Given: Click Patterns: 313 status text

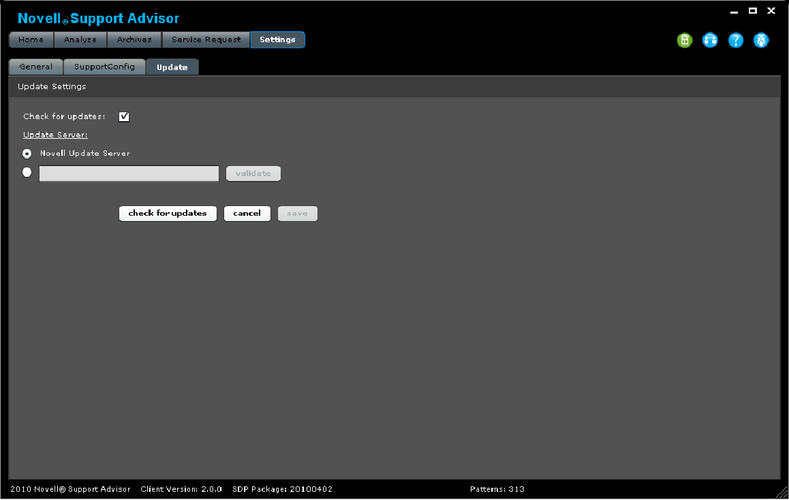Looking at the screenshot, I should click(x=497, y=489).
